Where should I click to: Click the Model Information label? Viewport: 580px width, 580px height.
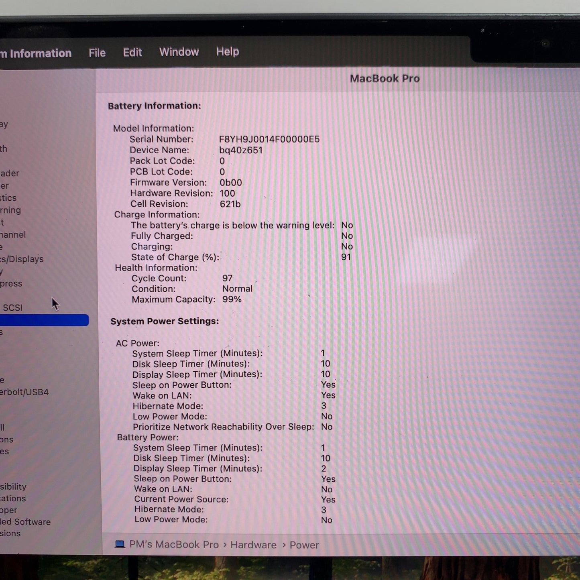[153, 128]
